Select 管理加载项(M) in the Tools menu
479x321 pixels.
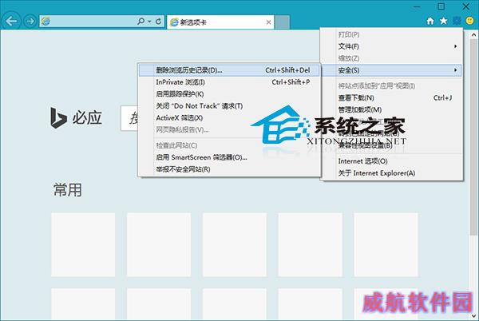[392, 109]
